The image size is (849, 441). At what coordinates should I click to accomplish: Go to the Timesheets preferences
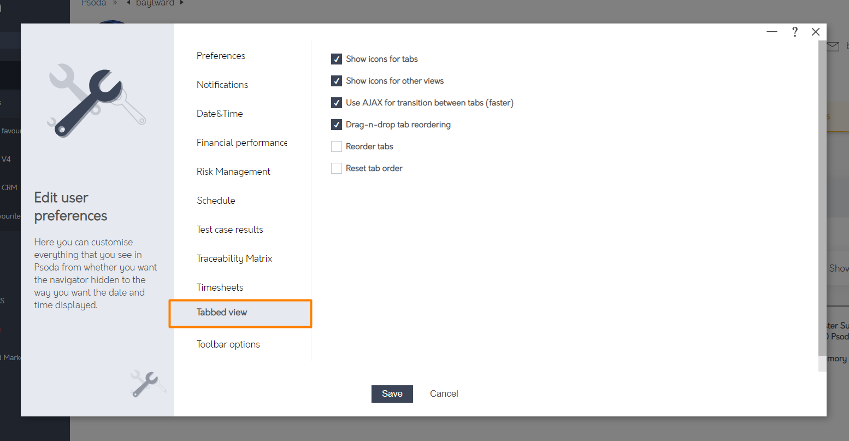[220, 287]
